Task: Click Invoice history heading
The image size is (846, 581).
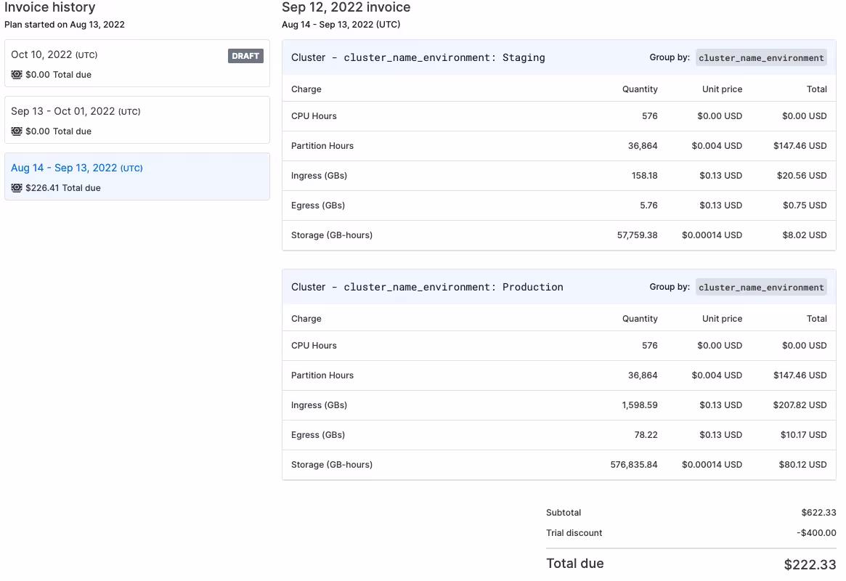Action: tap(49, 7)
